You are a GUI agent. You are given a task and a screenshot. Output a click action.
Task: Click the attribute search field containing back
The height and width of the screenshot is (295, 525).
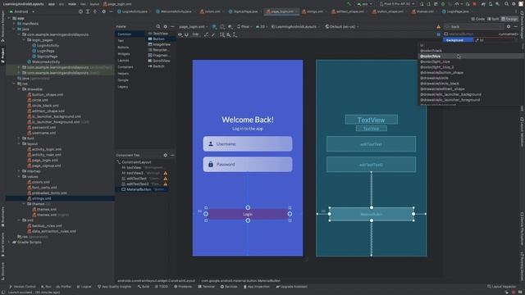[473, 26]
